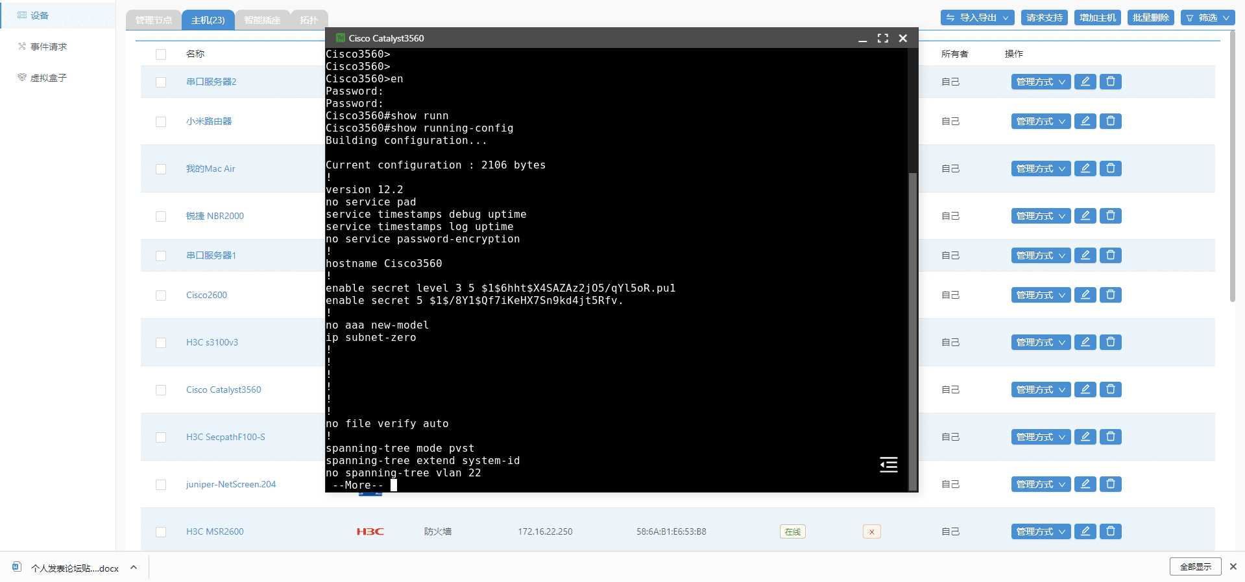Click 增加主机 button
The image size is (1245, 582).
click(x=1097, y=17)
